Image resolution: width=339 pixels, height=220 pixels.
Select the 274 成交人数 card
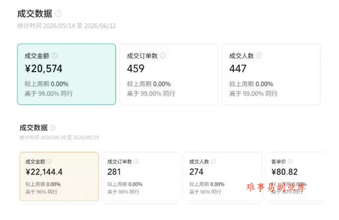pos(223,176)
